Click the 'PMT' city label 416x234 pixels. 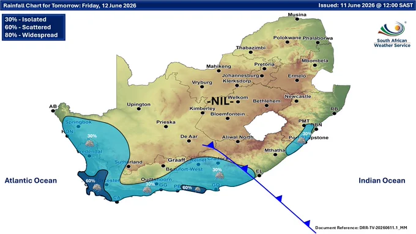click(x=304, y=121)
